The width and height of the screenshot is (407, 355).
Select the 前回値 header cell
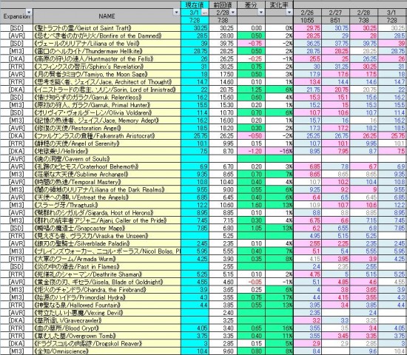[x=223, y=4]
